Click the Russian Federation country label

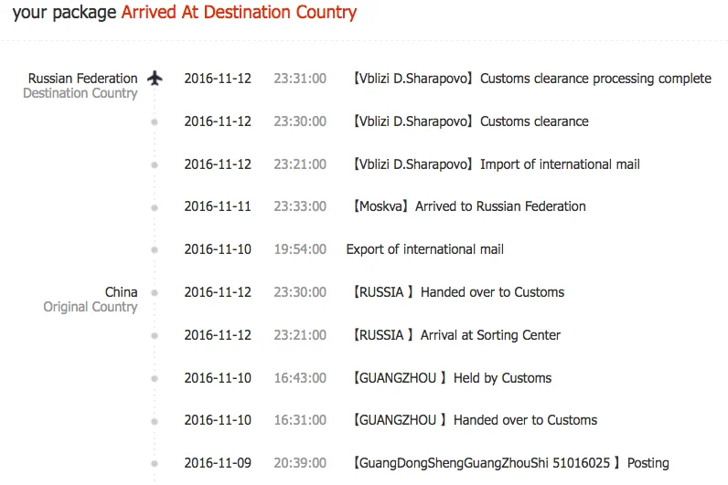click(82, 79)
